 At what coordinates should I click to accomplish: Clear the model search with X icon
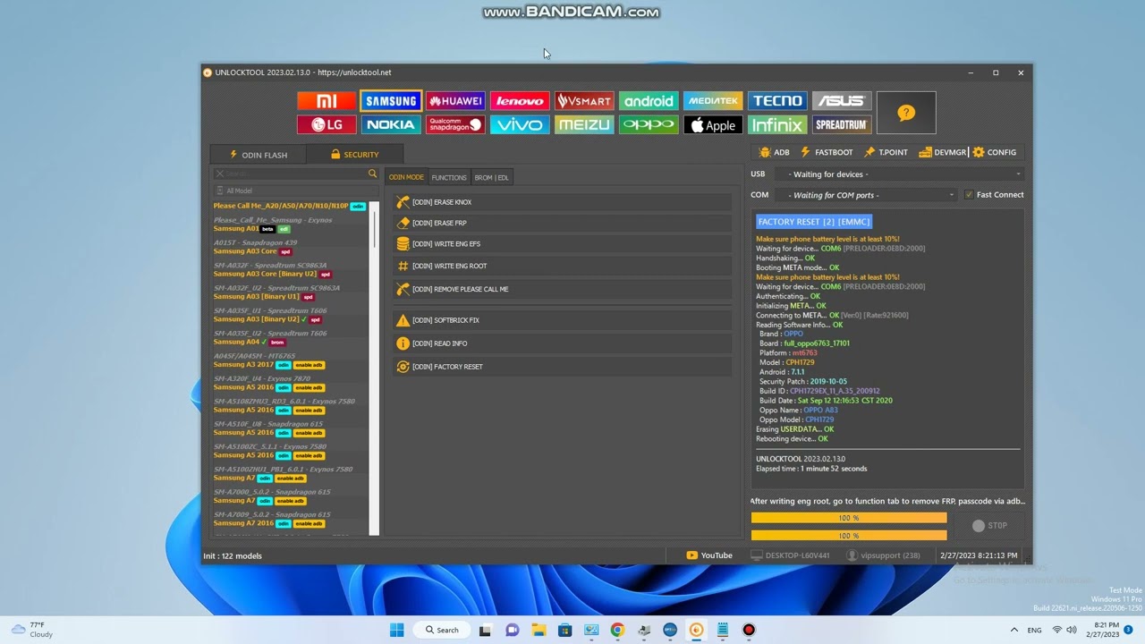tap(219, 174)
